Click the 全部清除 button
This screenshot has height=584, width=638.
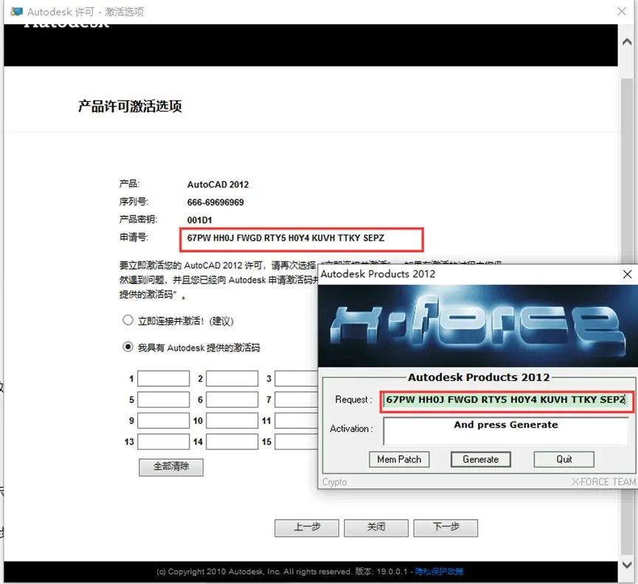coord(171,467)
